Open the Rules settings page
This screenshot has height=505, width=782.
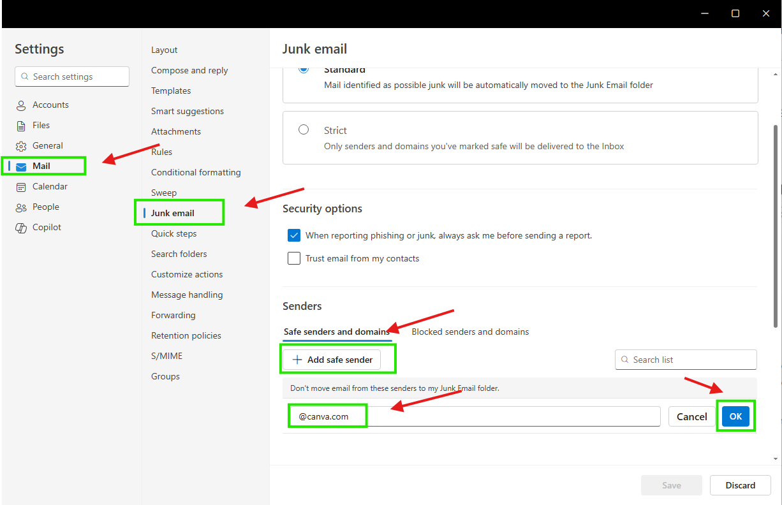(161, 152)
